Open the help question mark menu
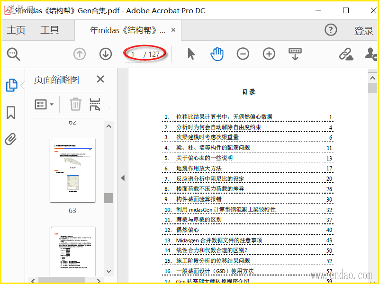This screenshot has height=284, width=379. (x=331, y=30)
